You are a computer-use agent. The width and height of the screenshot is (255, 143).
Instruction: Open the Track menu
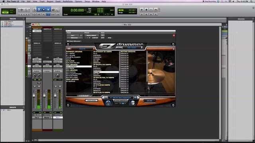(42, 1)
